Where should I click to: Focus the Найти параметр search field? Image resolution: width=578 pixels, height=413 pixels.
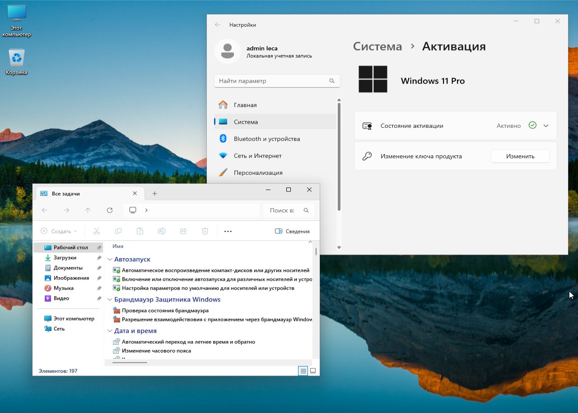pos(277,81)
